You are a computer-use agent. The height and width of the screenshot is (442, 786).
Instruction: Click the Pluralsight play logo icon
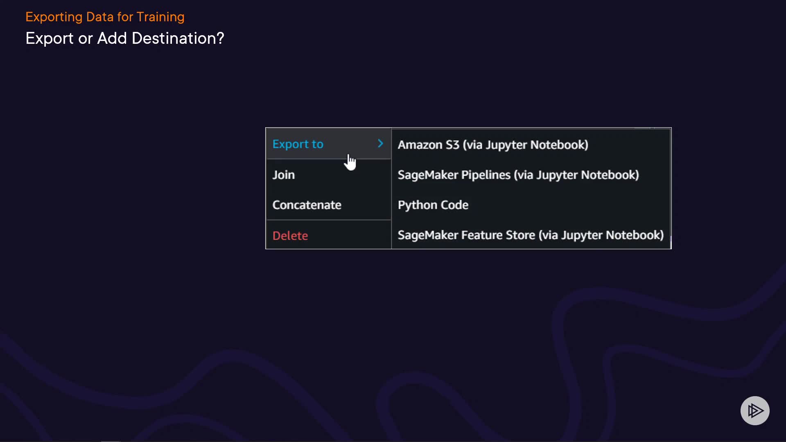click(755, 410)
